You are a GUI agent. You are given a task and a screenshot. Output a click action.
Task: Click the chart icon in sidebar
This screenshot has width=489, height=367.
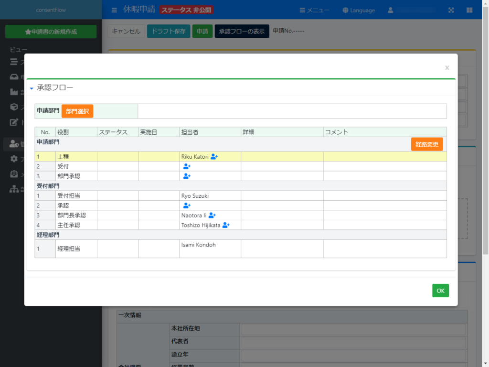(x=14, y=92)
